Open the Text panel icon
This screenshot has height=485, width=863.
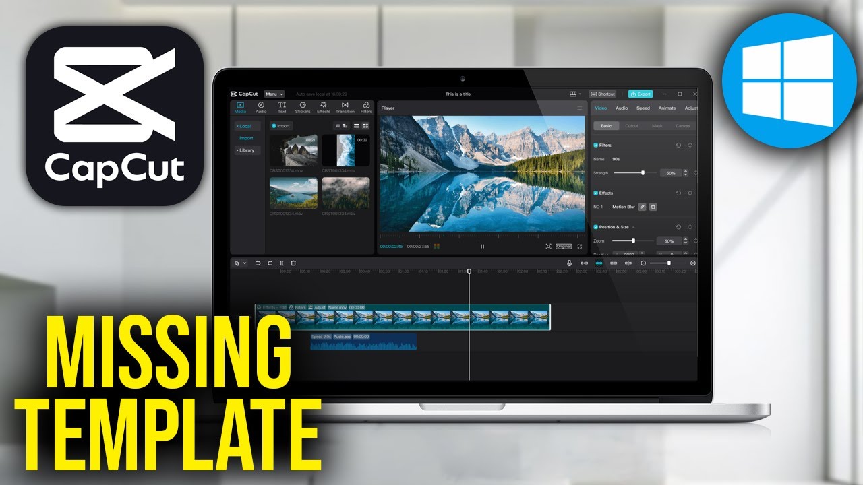tap(282, 107)
